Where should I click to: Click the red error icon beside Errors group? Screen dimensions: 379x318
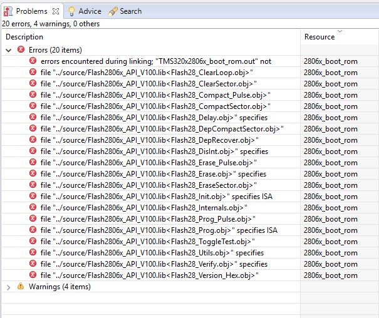(21, 49)
